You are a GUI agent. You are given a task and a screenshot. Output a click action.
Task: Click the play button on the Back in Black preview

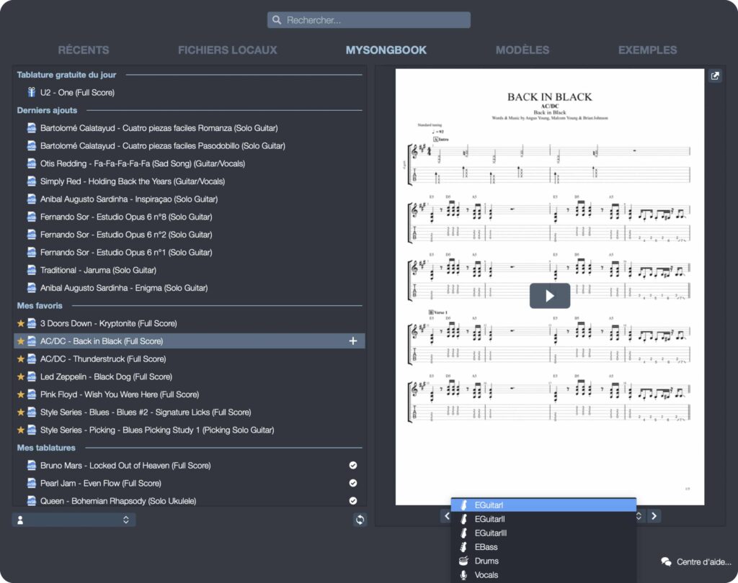pos(550,296)
